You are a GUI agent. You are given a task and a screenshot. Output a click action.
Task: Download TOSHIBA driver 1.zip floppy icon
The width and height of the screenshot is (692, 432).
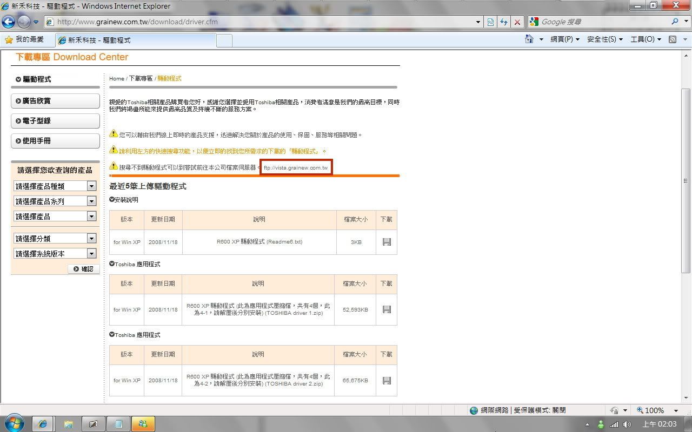click(x=387, y=309)
